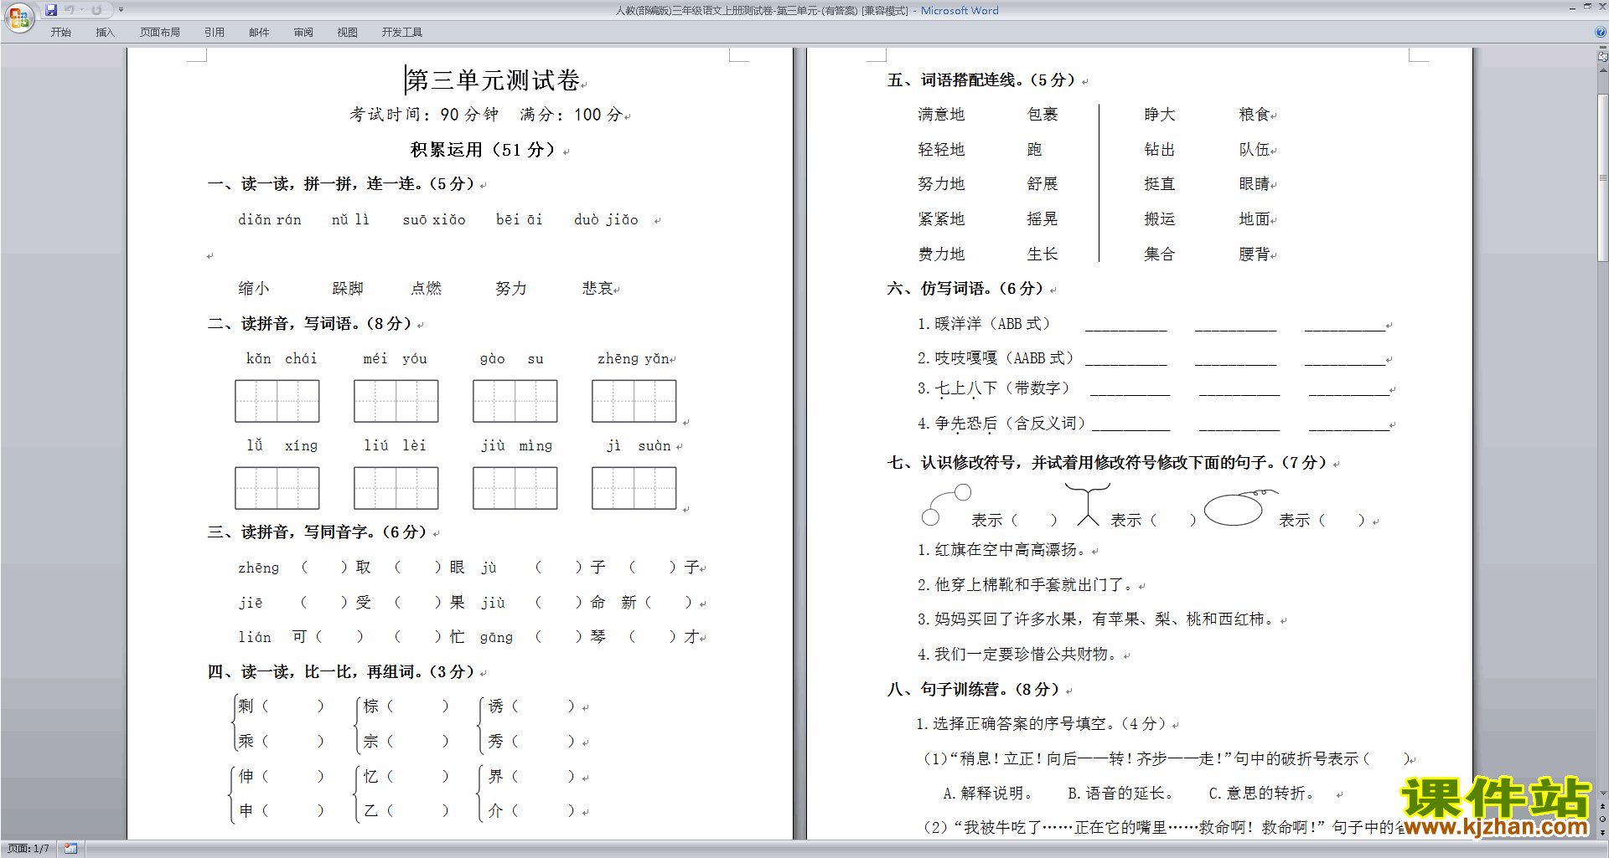Click the writing grid under kǎn chái
The image size is (1609, 858).
pyautogui.click(x=277, y=401)
